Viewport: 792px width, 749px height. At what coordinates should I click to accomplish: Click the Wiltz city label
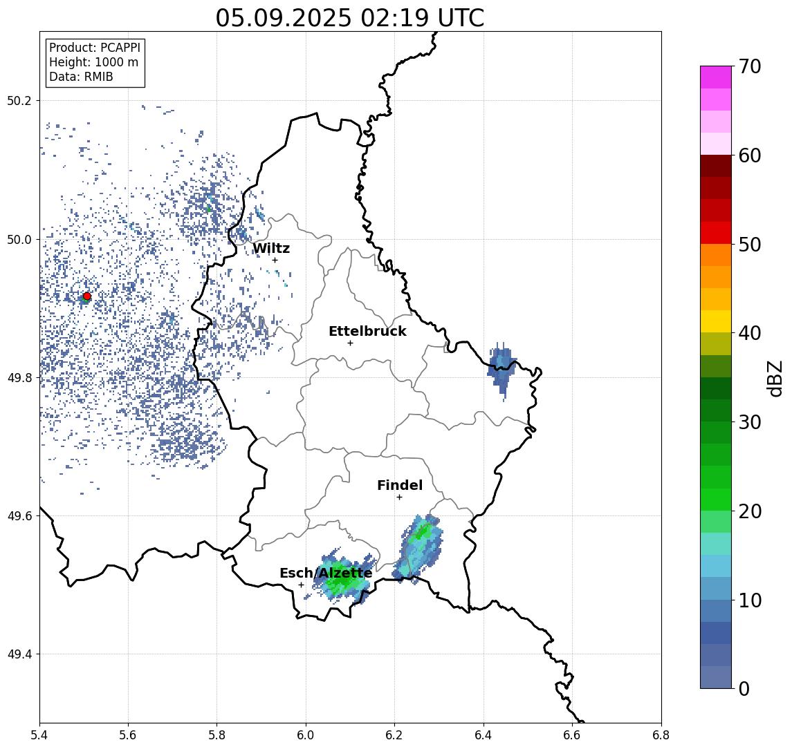pos(271,248)
